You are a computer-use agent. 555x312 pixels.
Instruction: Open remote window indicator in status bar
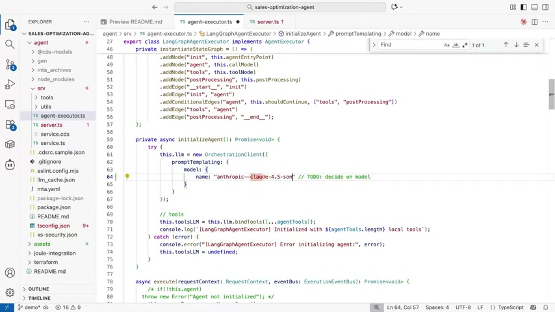[7, 307]
